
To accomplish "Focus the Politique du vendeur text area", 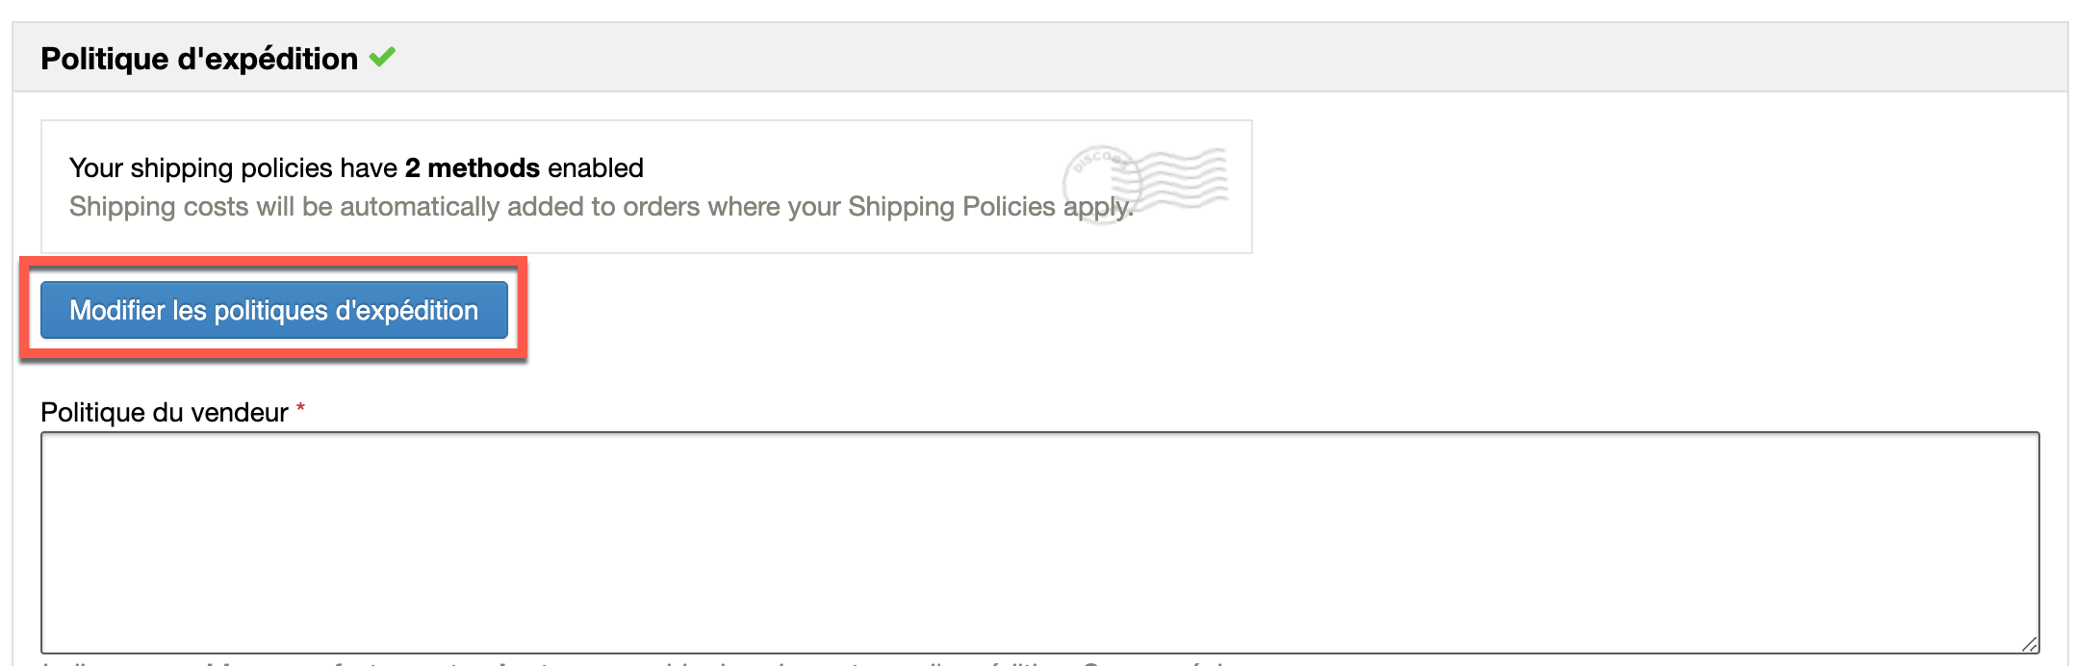I will [x=1039, y=543].
